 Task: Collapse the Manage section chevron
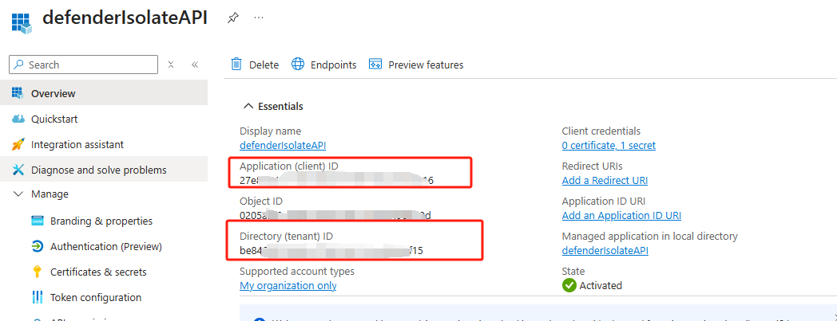[x=18, y=194]
